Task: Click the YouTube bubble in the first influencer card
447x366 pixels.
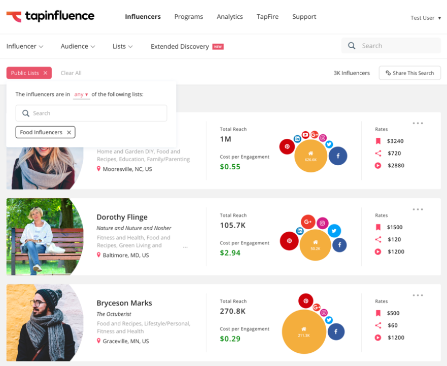Action: [x=305, y=135]
